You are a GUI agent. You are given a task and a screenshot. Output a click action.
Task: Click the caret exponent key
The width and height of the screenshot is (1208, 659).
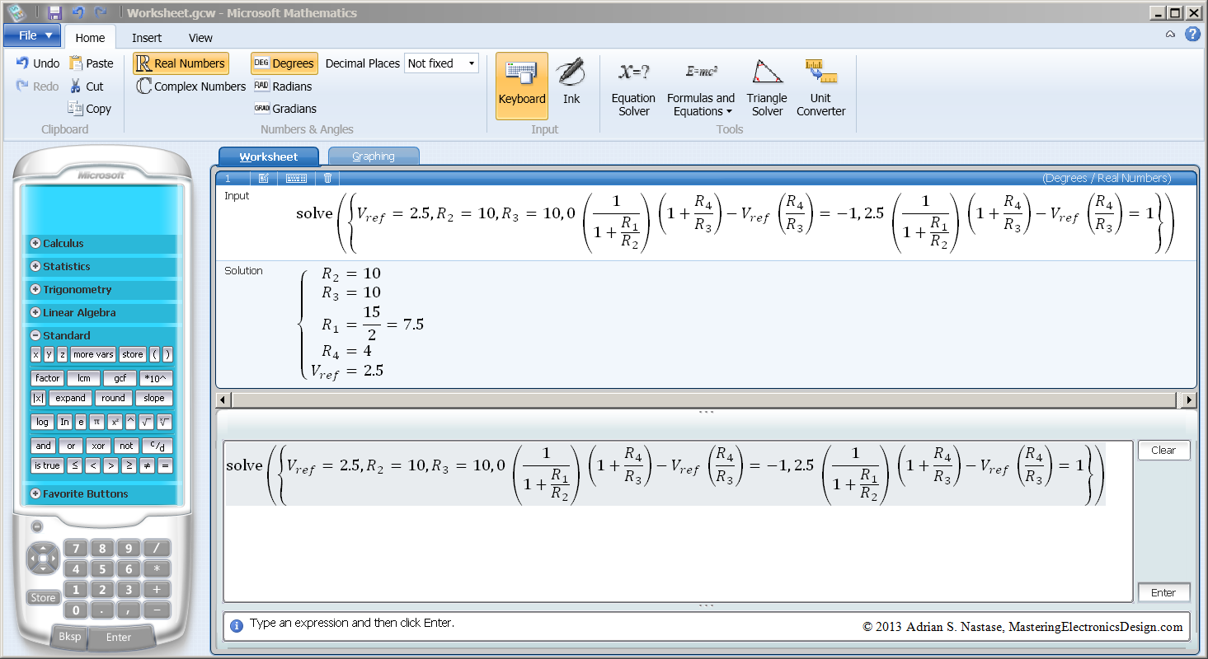pyautogui.click(x=130, y=422)
